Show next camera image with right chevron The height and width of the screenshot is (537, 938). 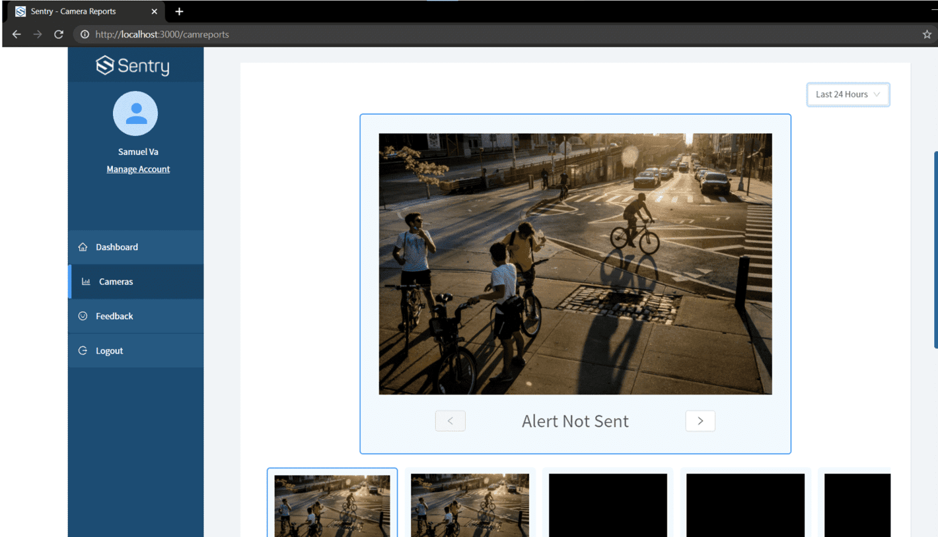(x=700, y=421)
